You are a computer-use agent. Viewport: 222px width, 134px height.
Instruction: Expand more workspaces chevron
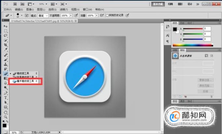pos(198,4)
